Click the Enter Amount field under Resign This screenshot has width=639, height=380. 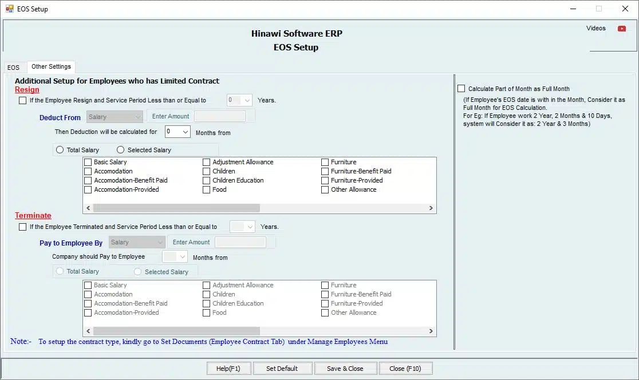tap(220, 117)
